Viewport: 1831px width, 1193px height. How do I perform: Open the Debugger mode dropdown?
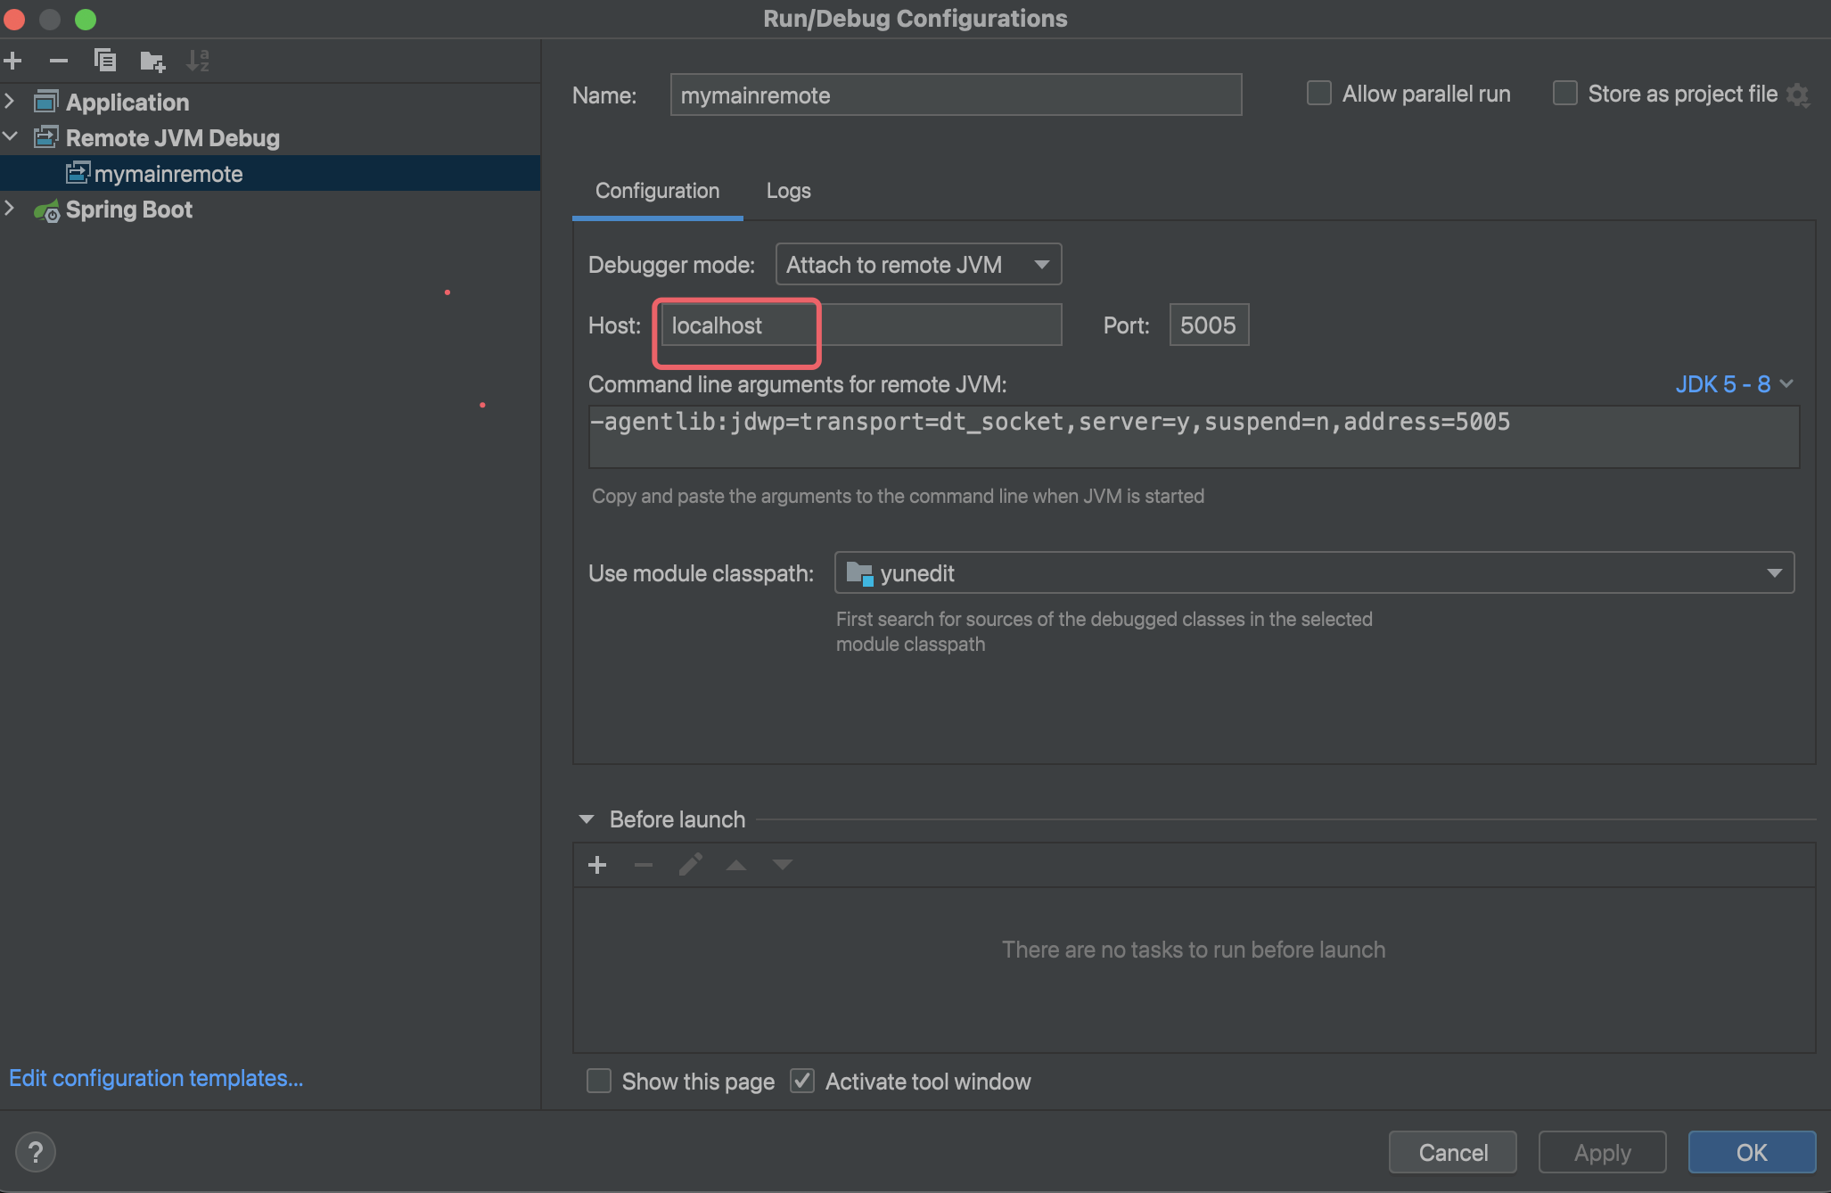pyautogui.click(x=918, y=265)
